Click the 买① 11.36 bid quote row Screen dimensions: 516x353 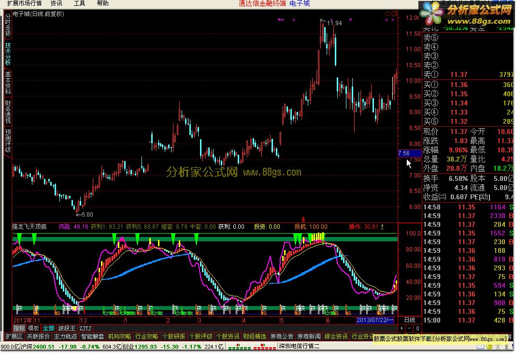point(468,85)
